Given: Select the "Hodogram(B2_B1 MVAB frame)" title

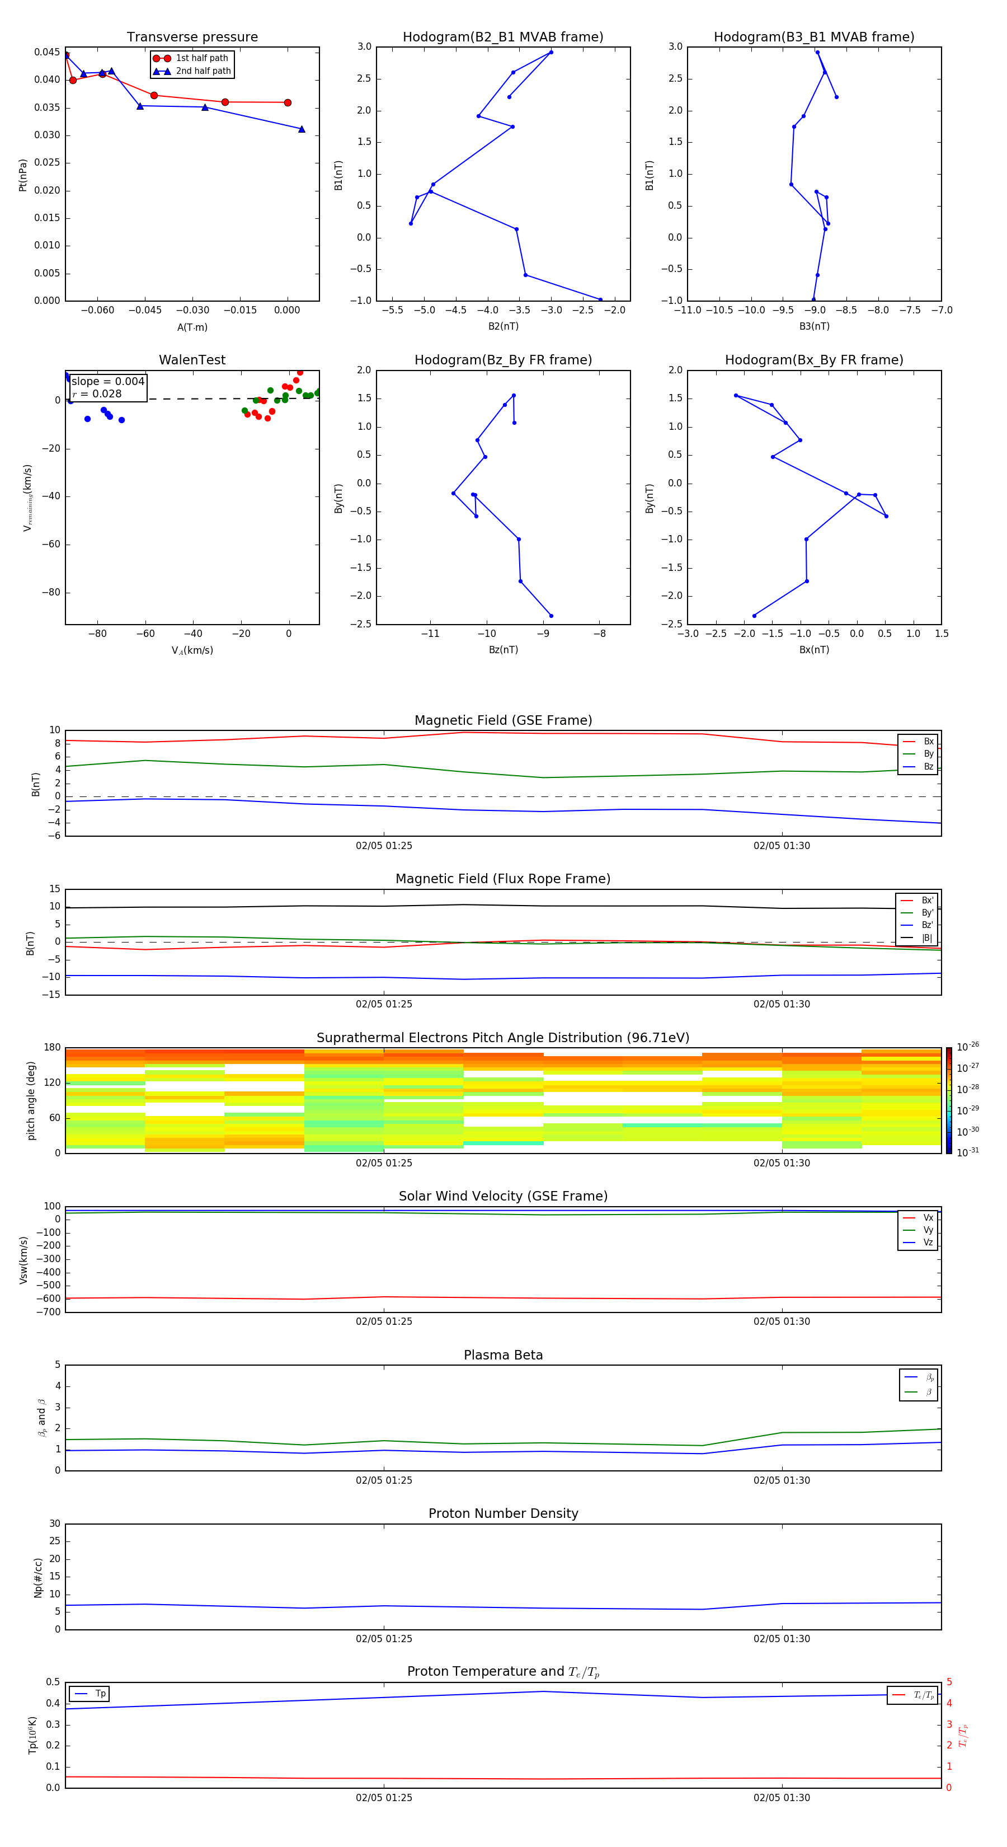Looking at the screenshot, I should click(503, 37).
